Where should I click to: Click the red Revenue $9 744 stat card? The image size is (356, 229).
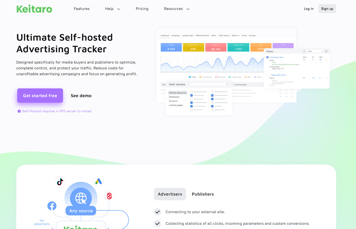(x=216, y=47)
